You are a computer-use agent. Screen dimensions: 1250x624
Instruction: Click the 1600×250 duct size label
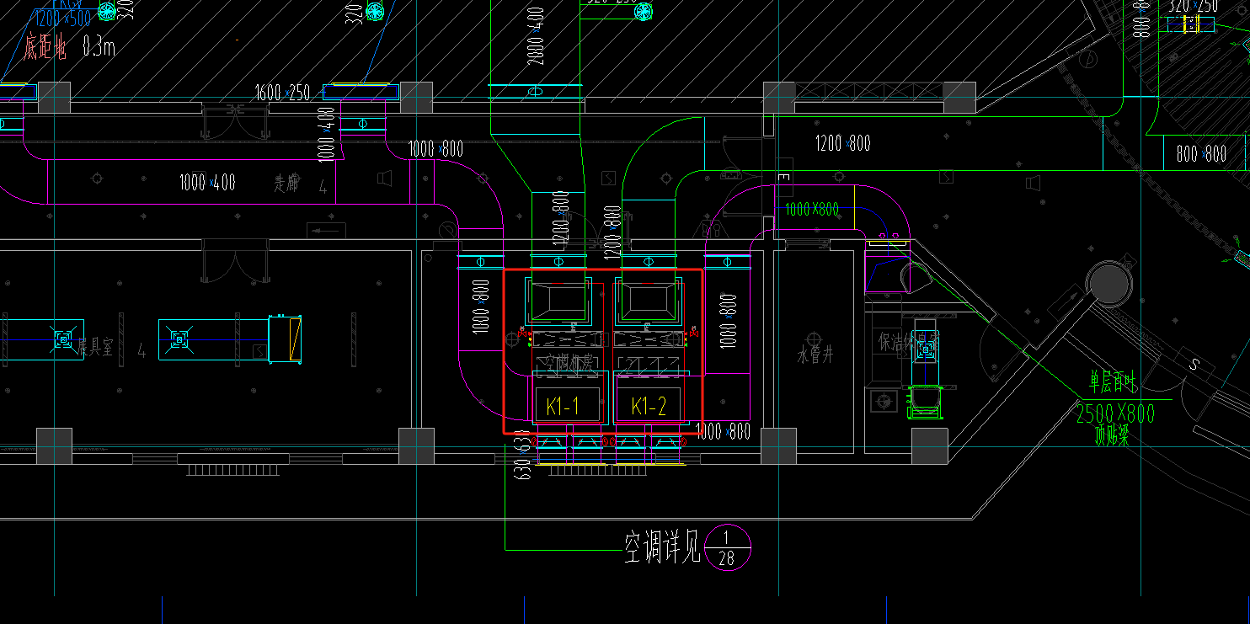pyautogui.click(x=282, y=93)
